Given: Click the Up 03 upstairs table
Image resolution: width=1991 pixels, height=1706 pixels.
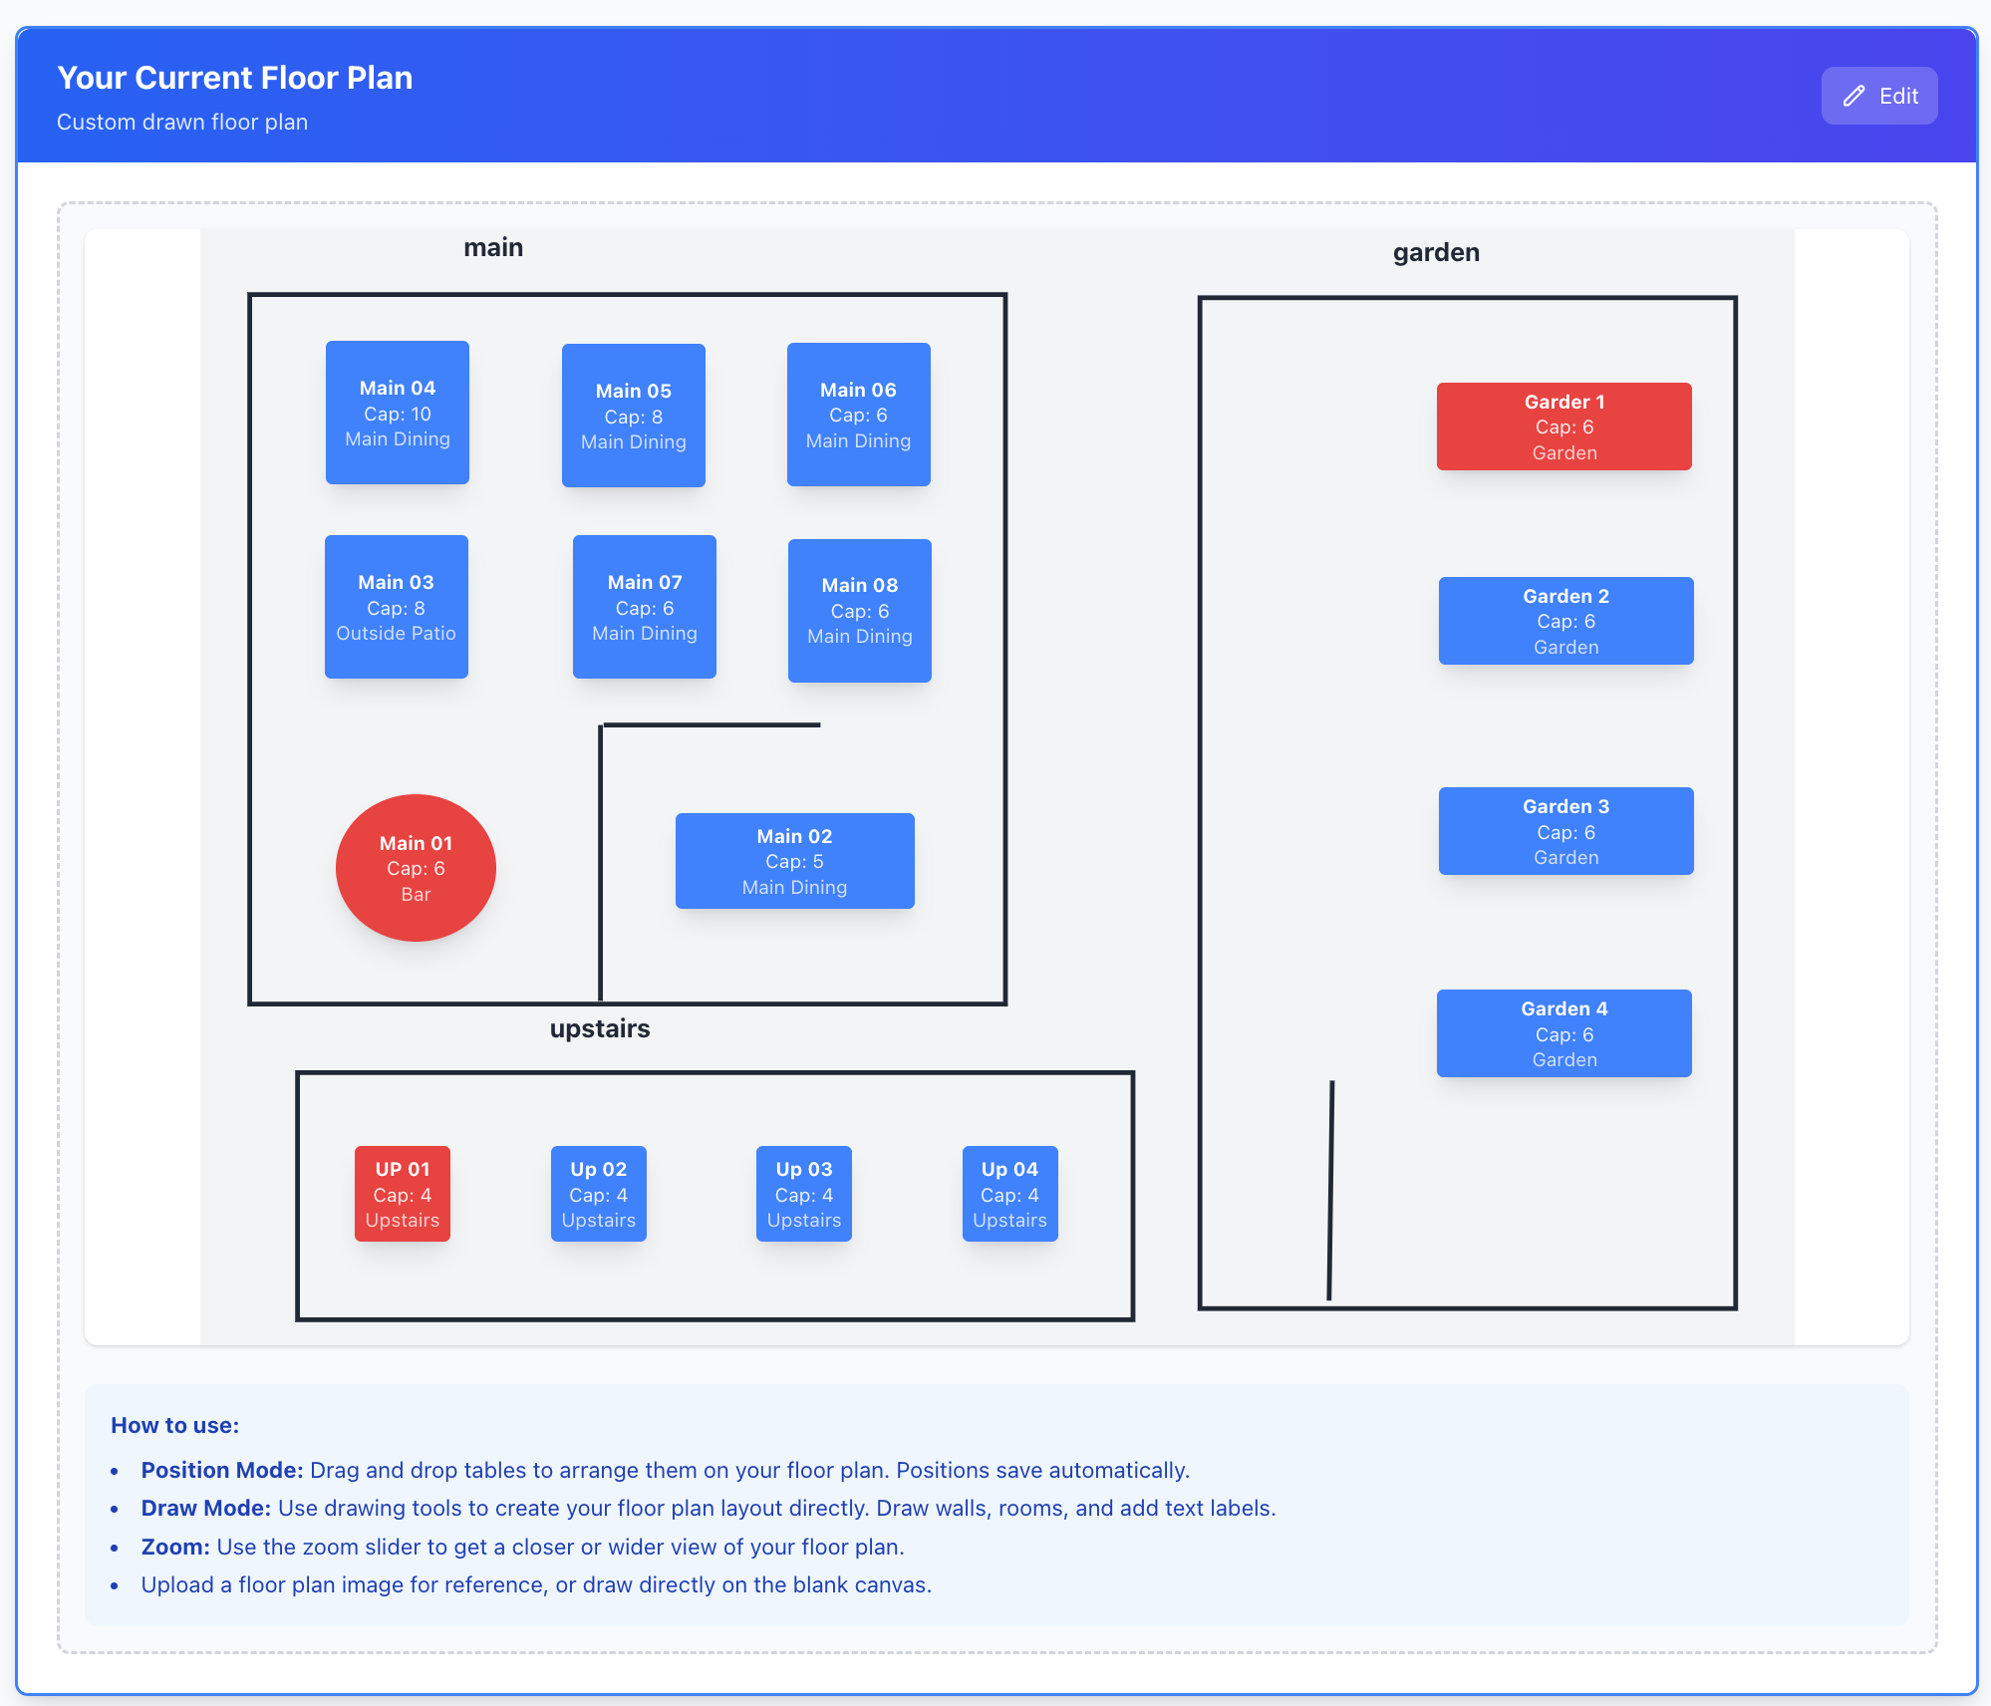Looking at the screenshot, I should tap(803, 1194).
